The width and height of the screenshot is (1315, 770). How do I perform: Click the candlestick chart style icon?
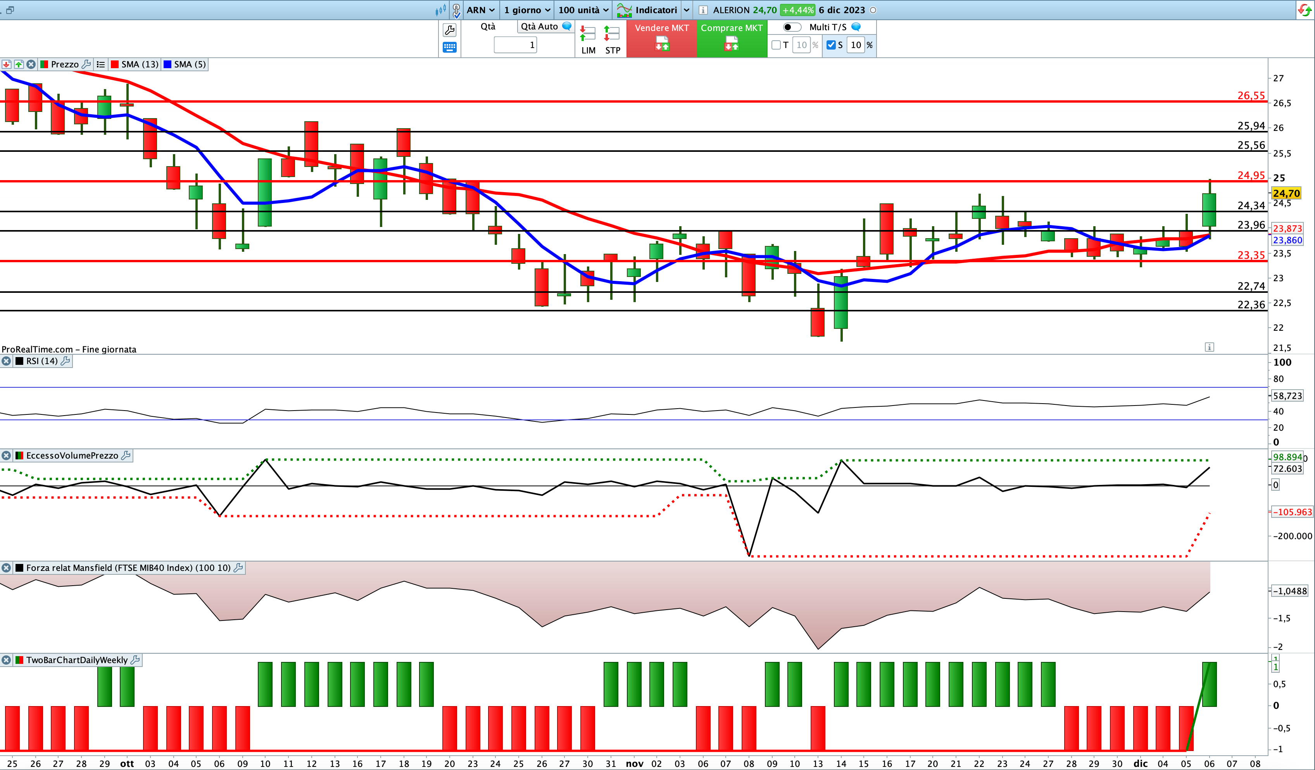[x=441, y=10]
